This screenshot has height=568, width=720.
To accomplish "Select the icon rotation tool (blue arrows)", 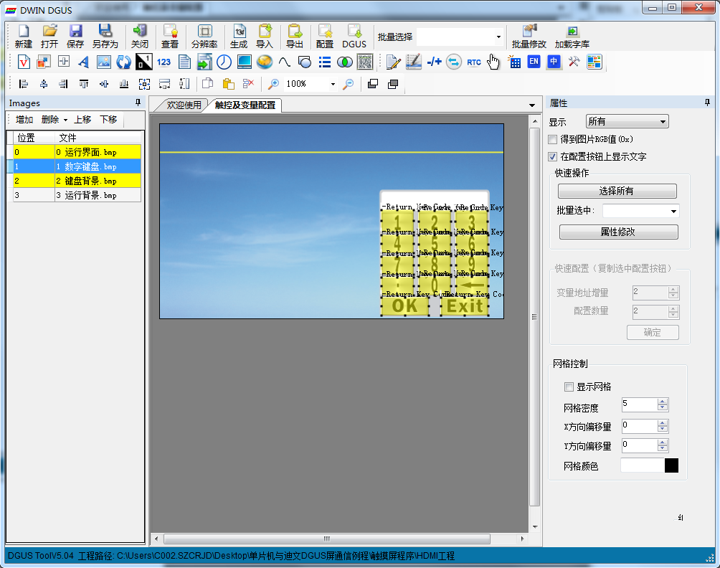I will pos(123,62).
